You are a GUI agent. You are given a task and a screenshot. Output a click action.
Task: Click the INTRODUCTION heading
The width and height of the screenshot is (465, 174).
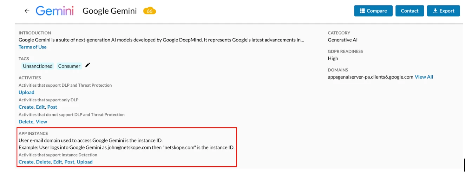coord(35,33)
